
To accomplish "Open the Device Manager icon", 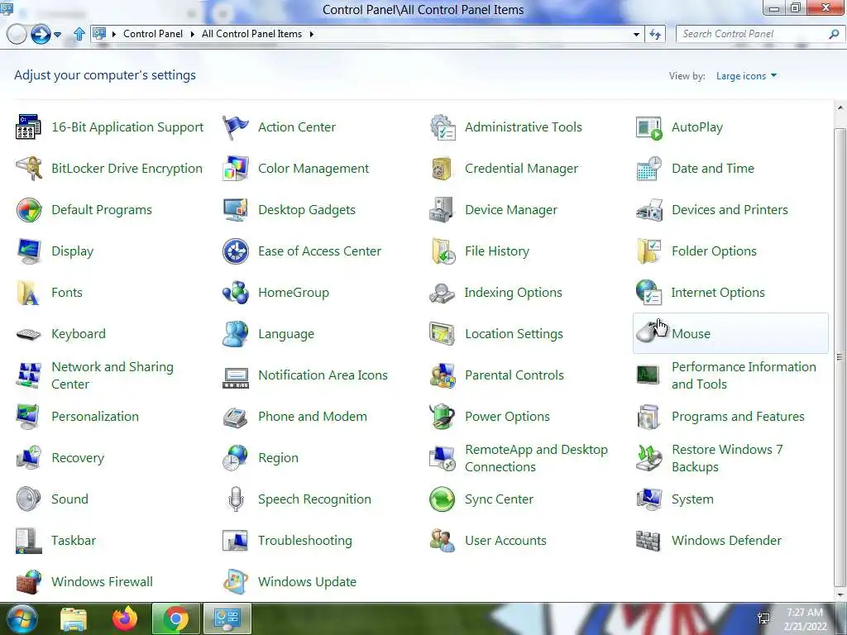I will tap(443, 209).
